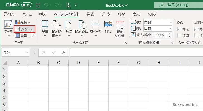The image size is (203, 111).
Task: Click the Save floppy disk icon
Action: (x=38, y=5)
